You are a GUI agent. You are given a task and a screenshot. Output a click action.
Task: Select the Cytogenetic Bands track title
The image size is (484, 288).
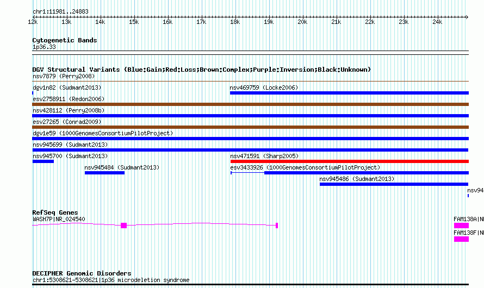(x=65, y=40)
